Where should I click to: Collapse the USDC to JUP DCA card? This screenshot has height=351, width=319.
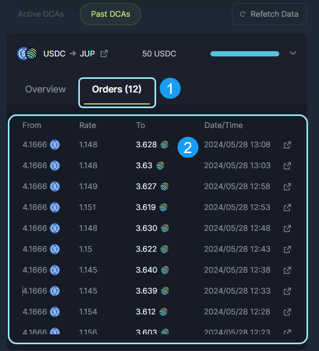[293, 53]
